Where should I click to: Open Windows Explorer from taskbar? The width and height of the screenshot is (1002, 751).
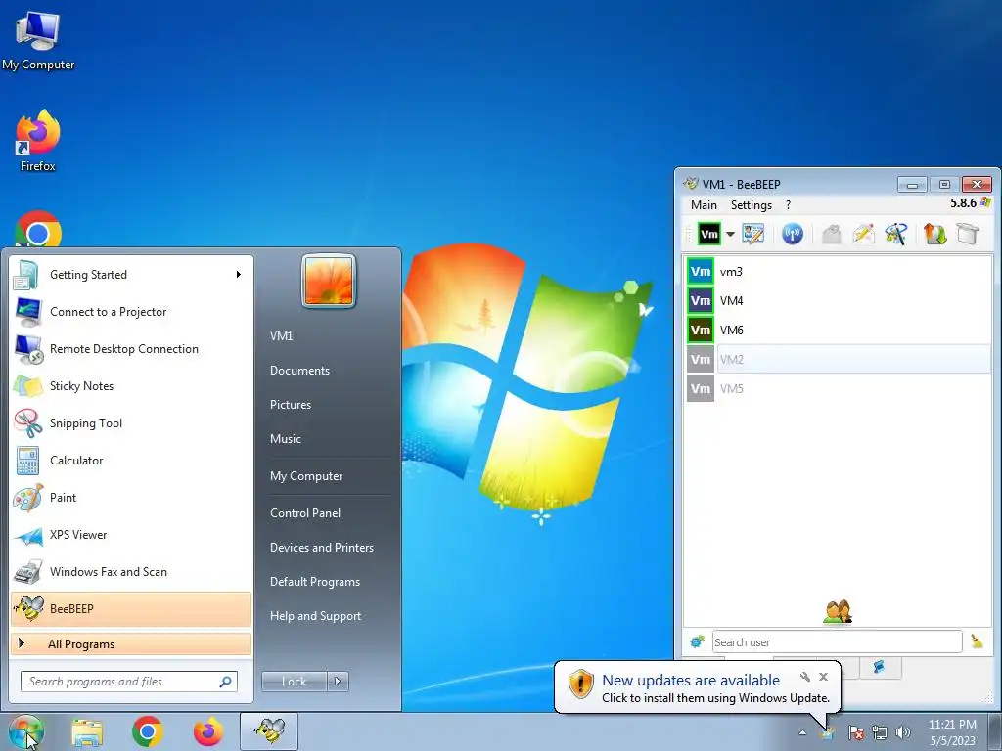(87, 731)
